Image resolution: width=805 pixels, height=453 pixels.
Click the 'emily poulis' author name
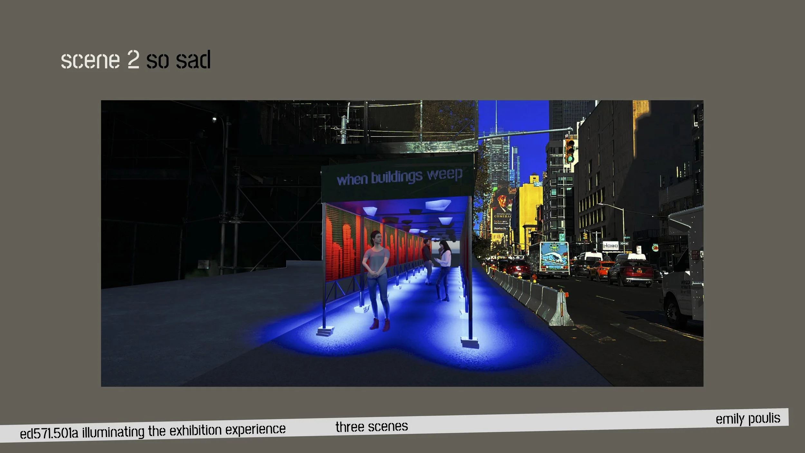pos(748,419)
